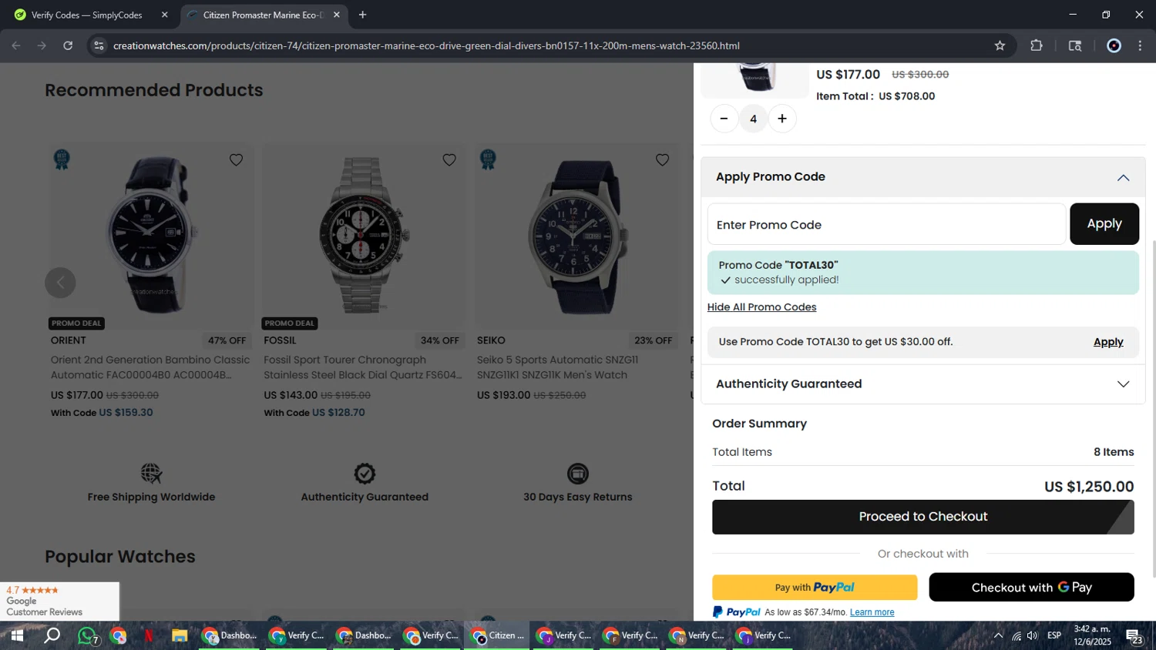Viewport: 1156px width, 650px height.
Task: Open Windows Start menu
Action: tap(17, 635)
